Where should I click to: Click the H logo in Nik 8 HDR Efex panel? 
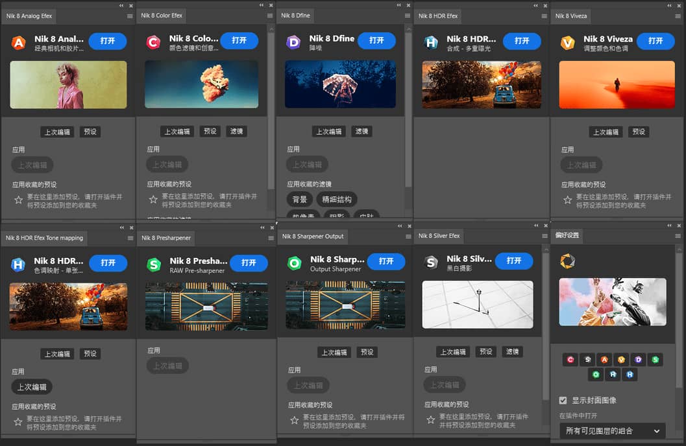(x=431, y=42)
